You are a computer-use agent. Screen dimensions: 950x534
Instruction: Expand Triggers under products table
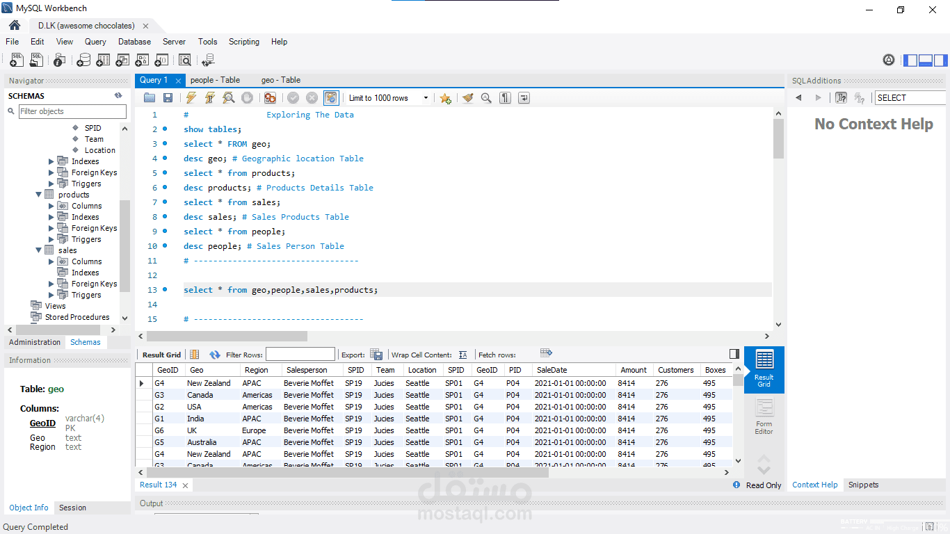pyautogui.click(x=51, y=239)
